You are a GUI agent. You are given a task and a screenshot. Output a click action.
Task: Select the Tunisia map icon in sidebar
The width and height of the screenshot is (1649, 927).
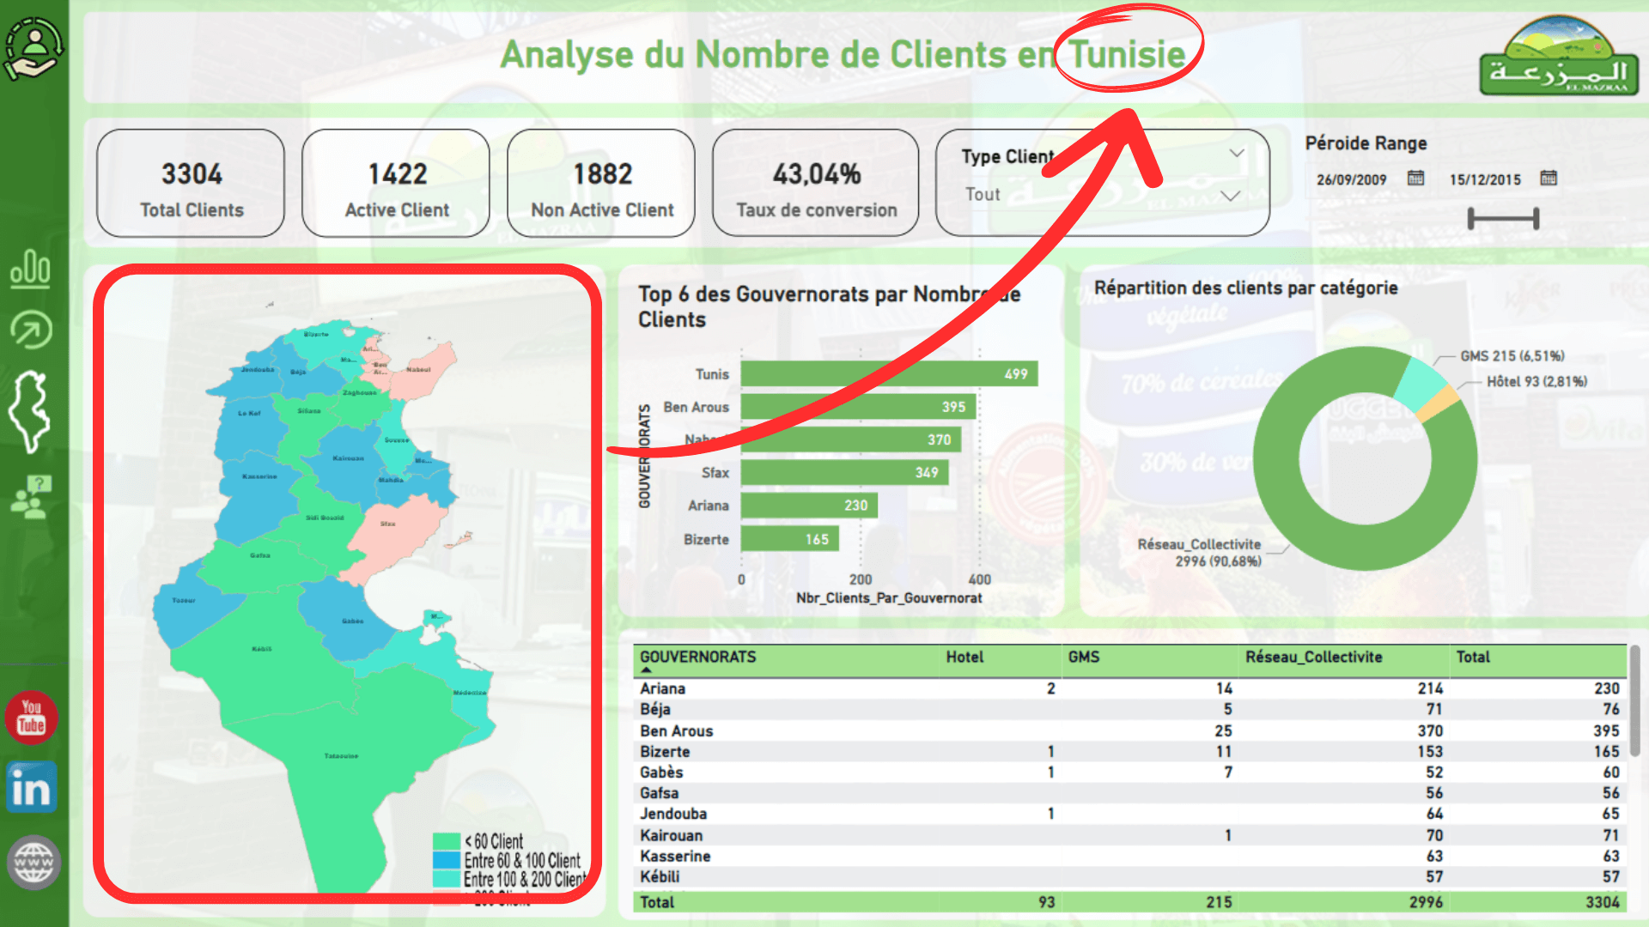click(x=30, y=411)
